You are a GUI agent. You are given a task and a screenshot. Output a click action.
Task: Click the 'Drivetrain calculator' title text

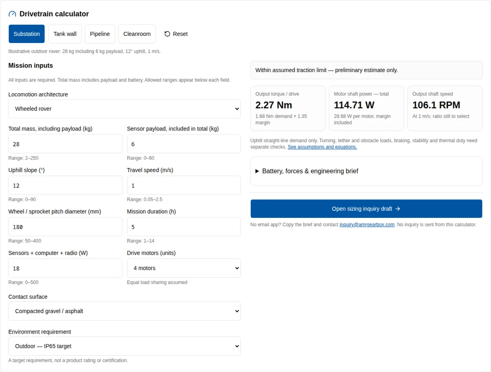click(x=54, y=14)
